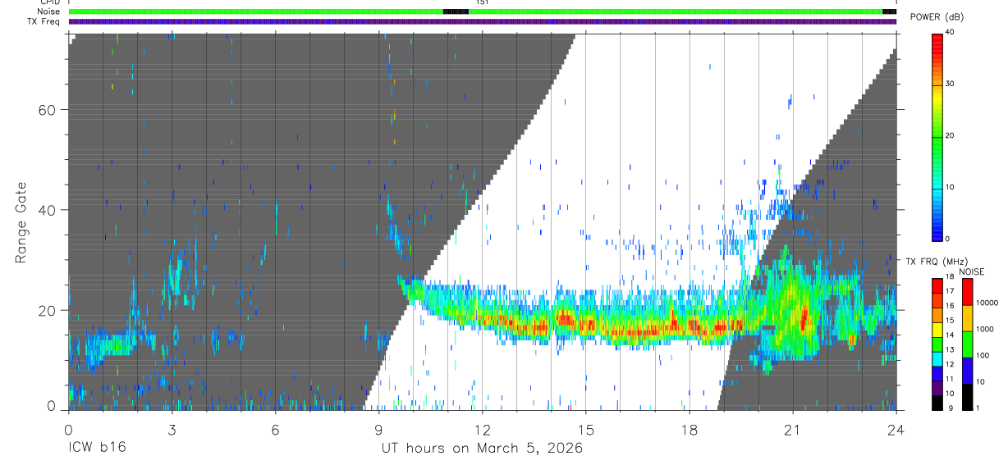Click the black segment of the TX FRQ color bar
Image resolution: width=1008 pixels, height=465 pixels.
[937, 403]
